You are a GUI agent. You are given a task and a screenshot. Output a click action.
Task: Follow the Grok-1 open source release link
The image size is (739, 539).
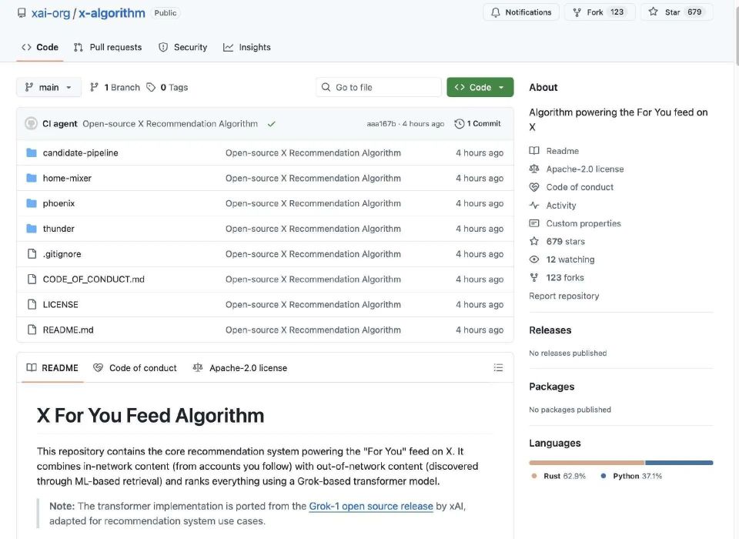[370, 506]
